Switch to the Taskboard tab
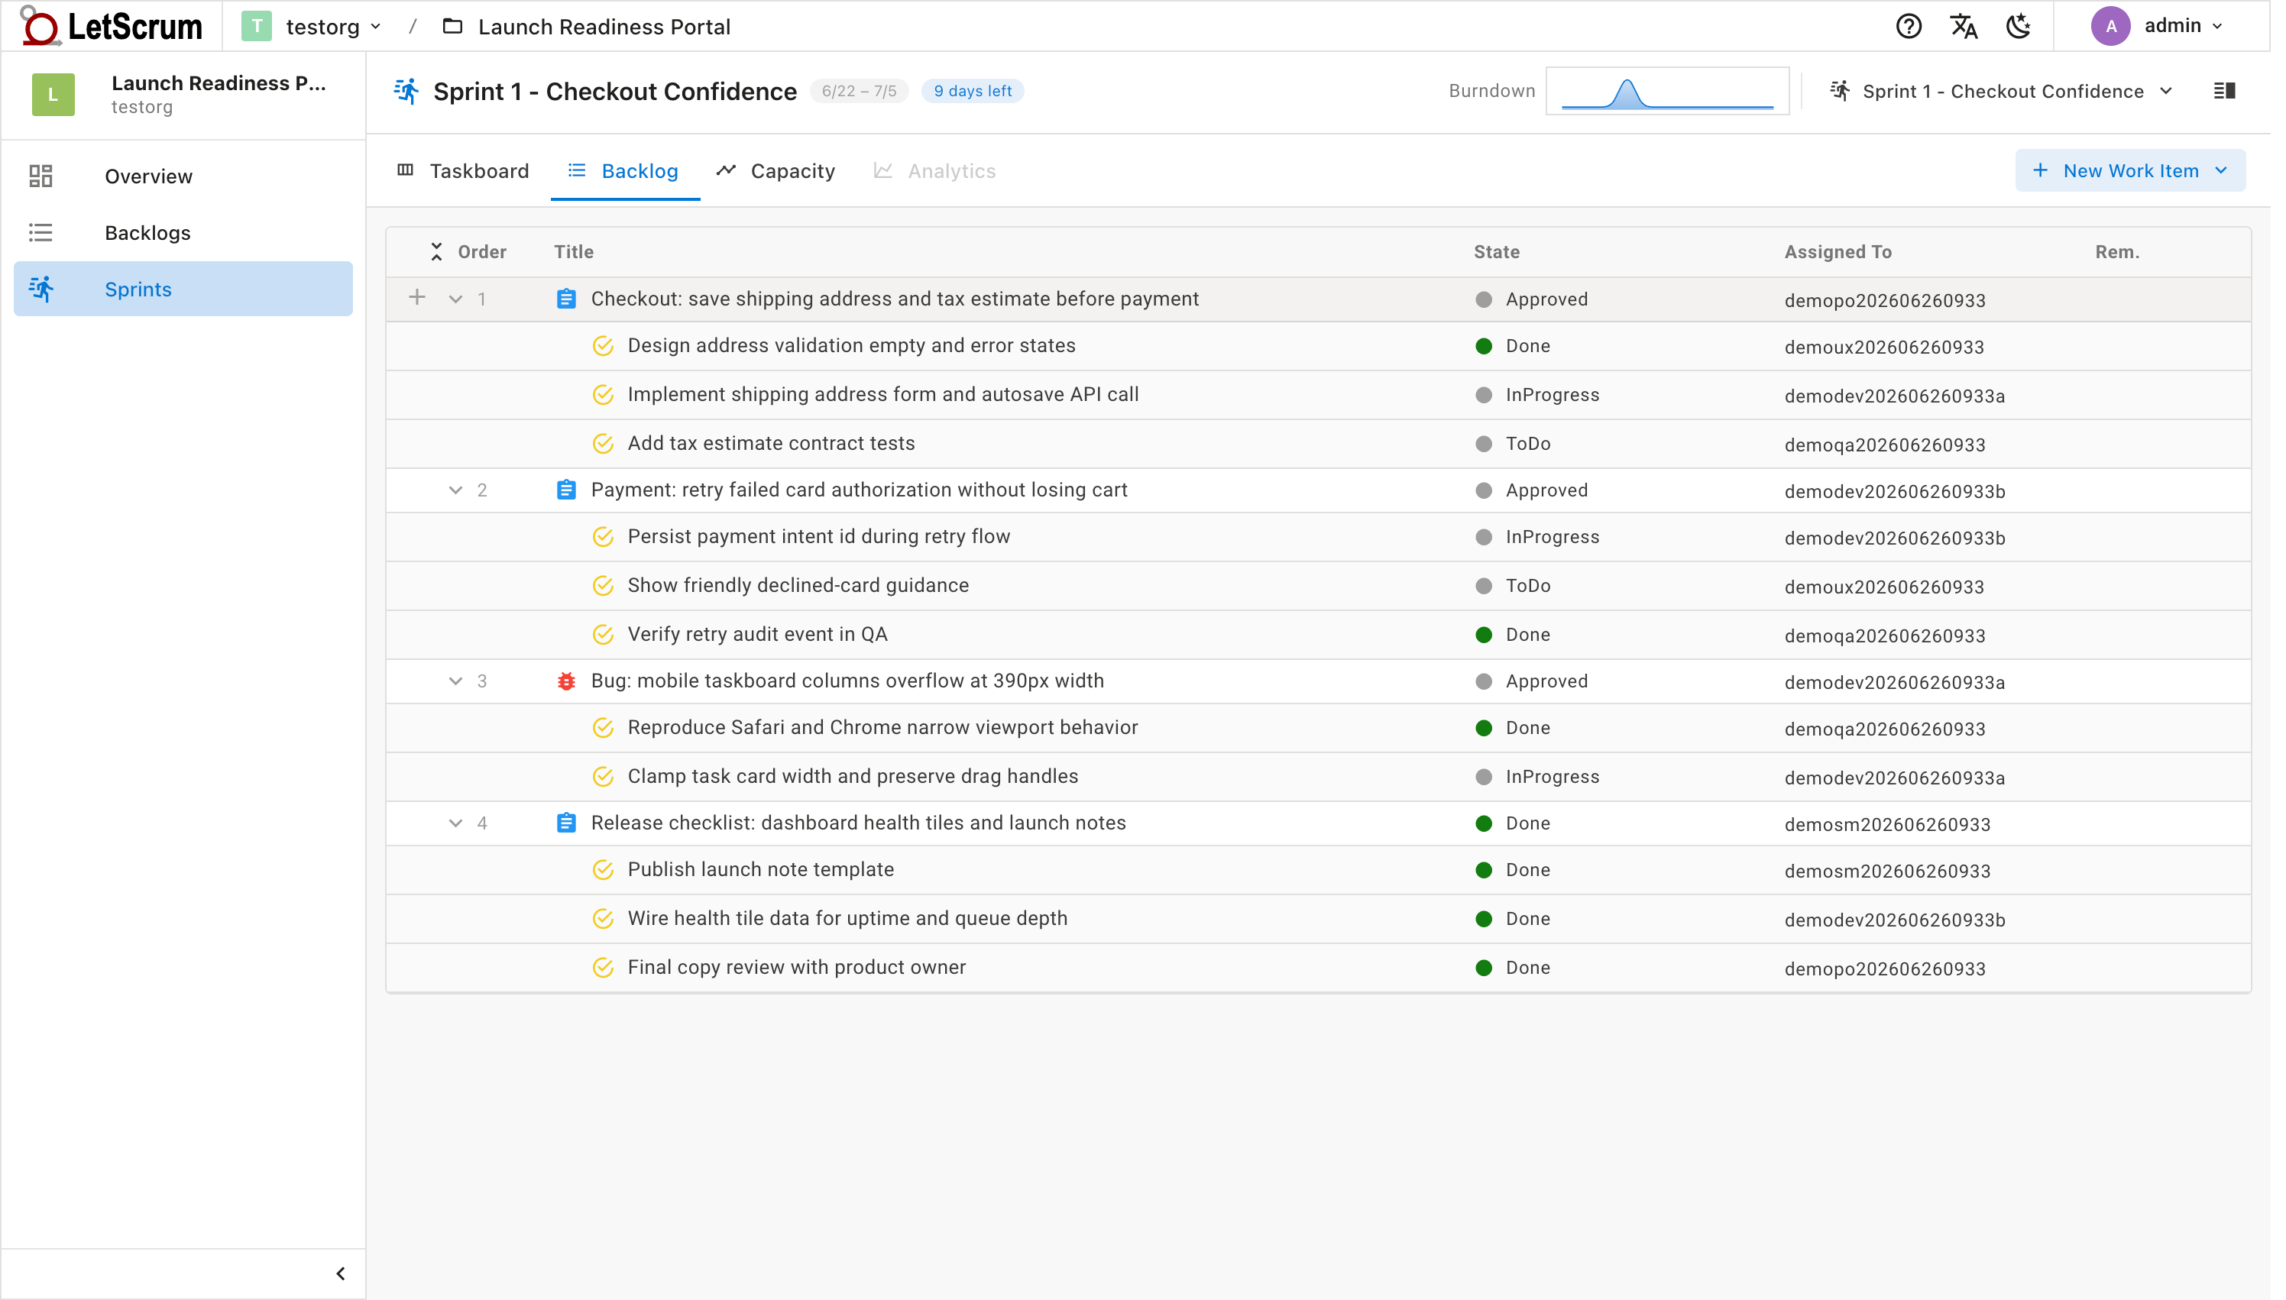Screen dimensions: 2286x1300 pyautogui.click(x=462, y=170)
